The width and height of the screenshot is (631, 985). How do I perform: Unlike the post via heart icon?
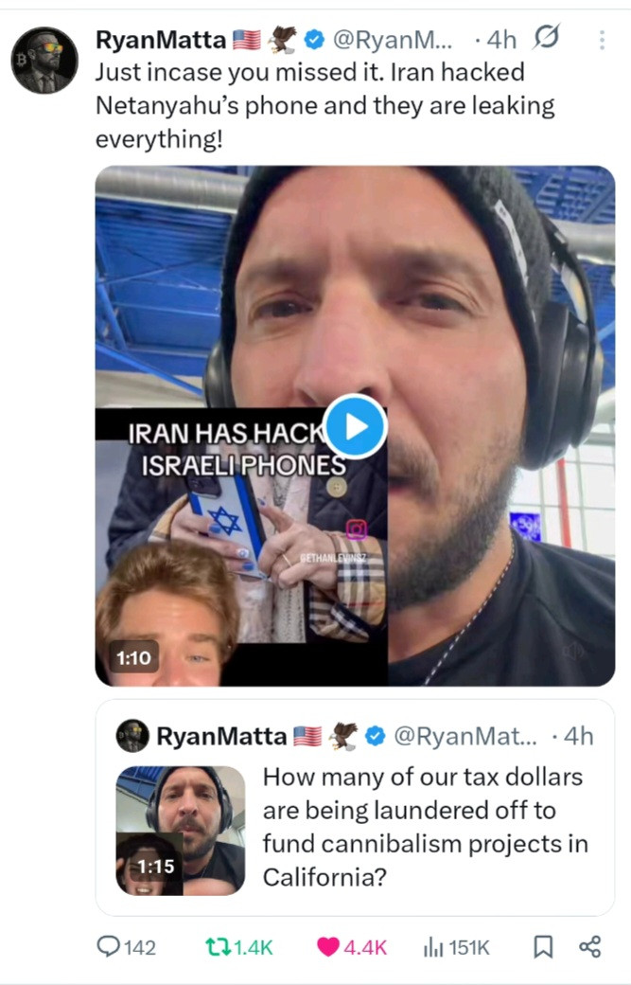click(x=327, y=946)
